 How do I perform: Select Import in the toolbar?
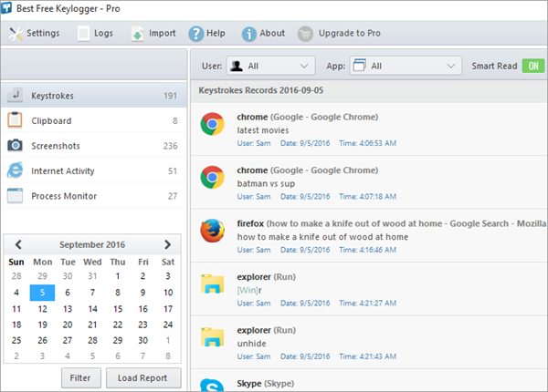(153, 34)
